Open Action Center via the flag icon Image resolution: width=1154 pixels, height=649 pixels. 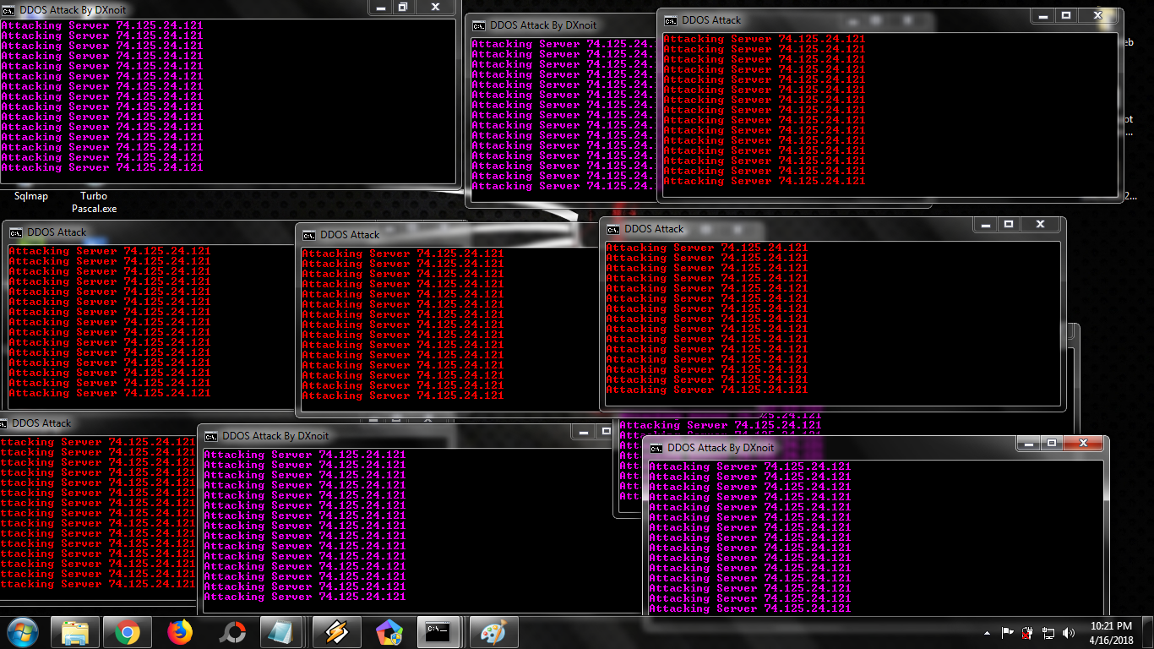(x=1007, y=632)
